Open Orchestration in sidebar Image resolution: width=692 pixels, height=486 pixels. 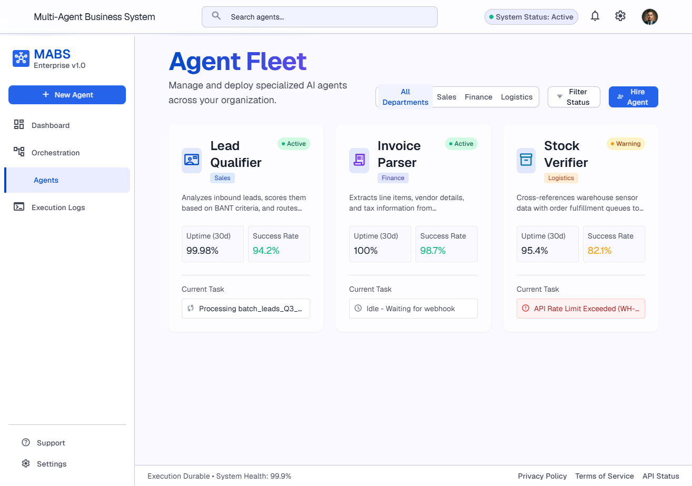[x=67, y=153]
